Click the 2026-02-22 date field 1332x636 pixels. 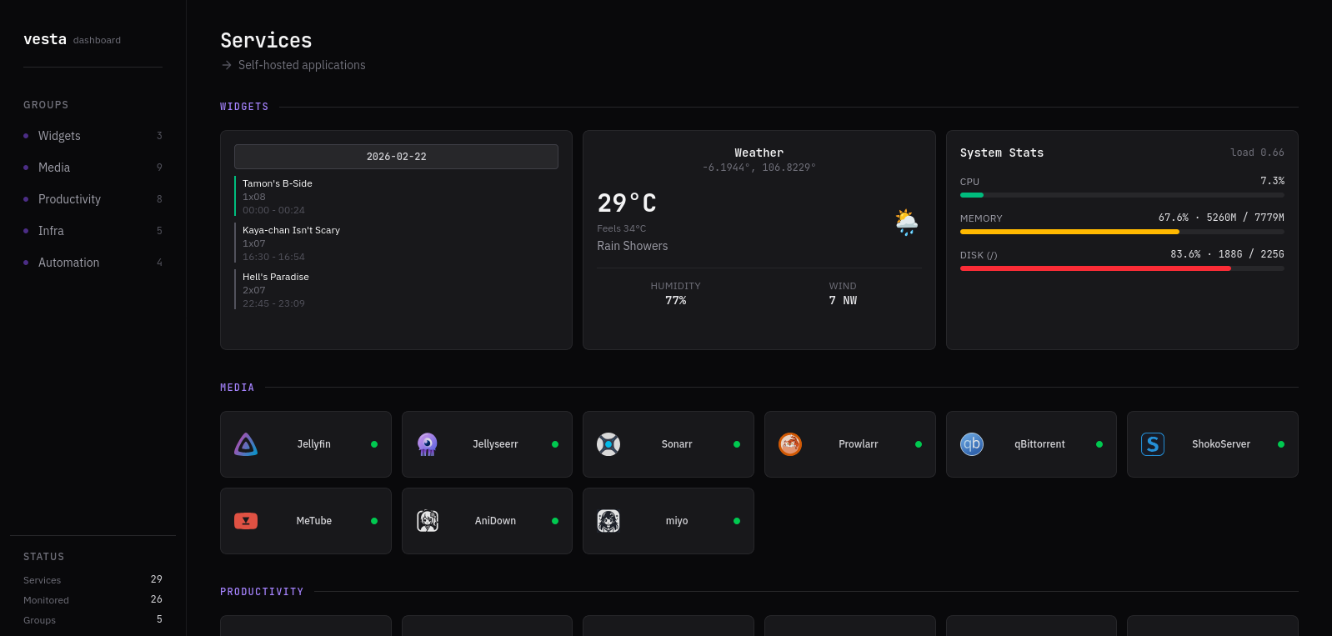(x=396, y=157)
